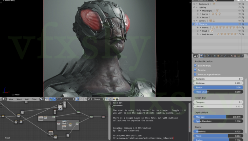Open the Physics properties tab

tap(242, 56)
